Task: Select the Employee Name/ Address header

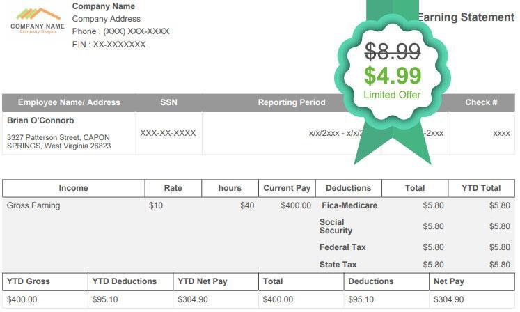Action: [69, 102]
